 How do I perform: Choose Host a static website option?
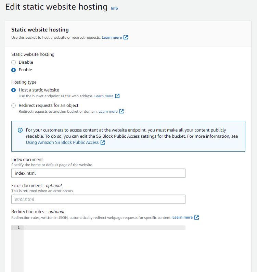coord(14,90)
